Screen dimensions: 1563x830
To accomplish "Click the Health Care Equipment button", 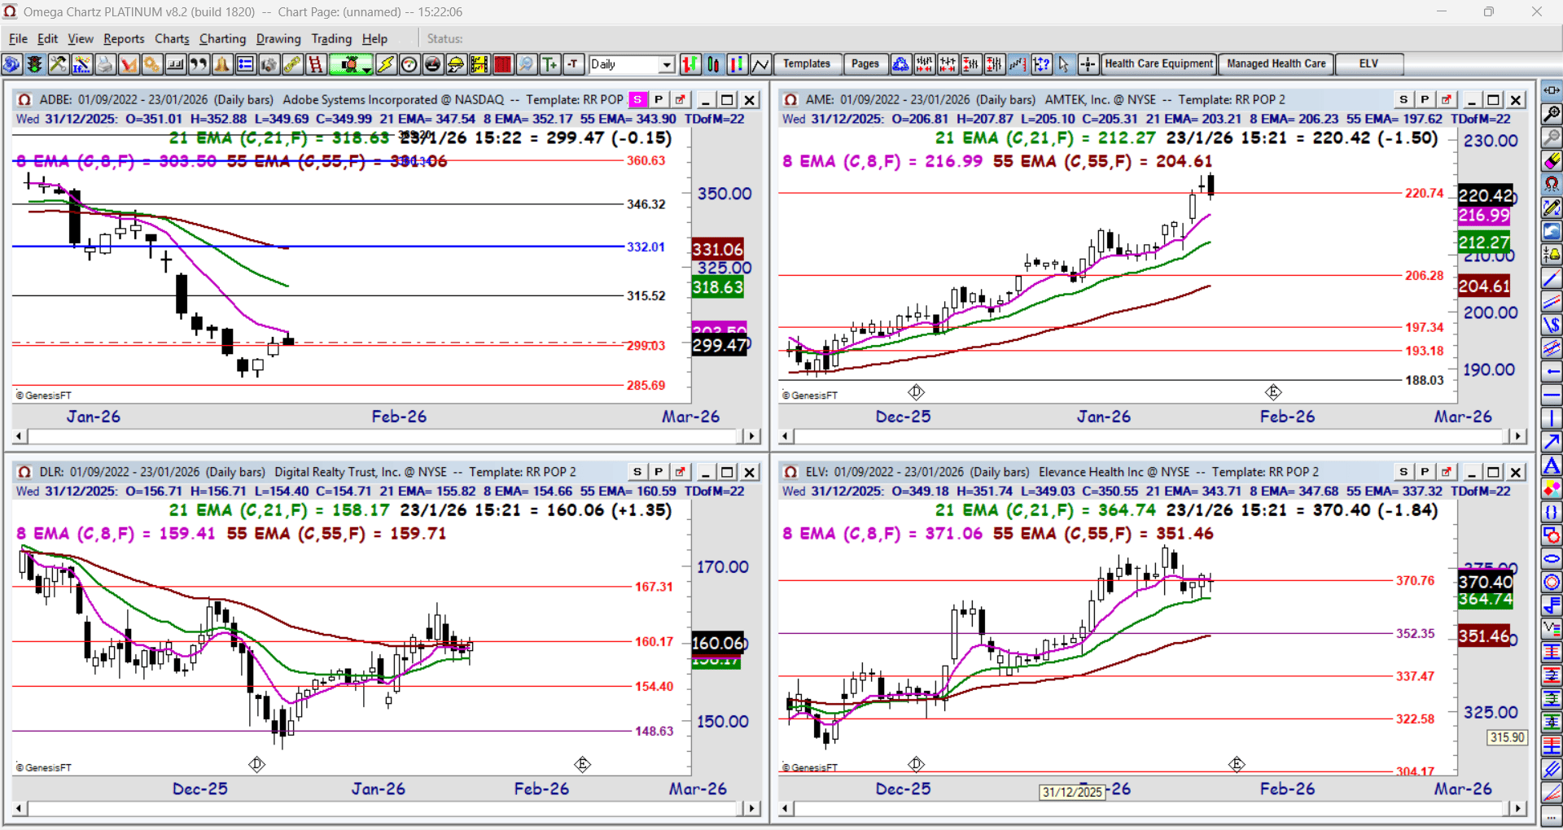I will pos(1158,64).
